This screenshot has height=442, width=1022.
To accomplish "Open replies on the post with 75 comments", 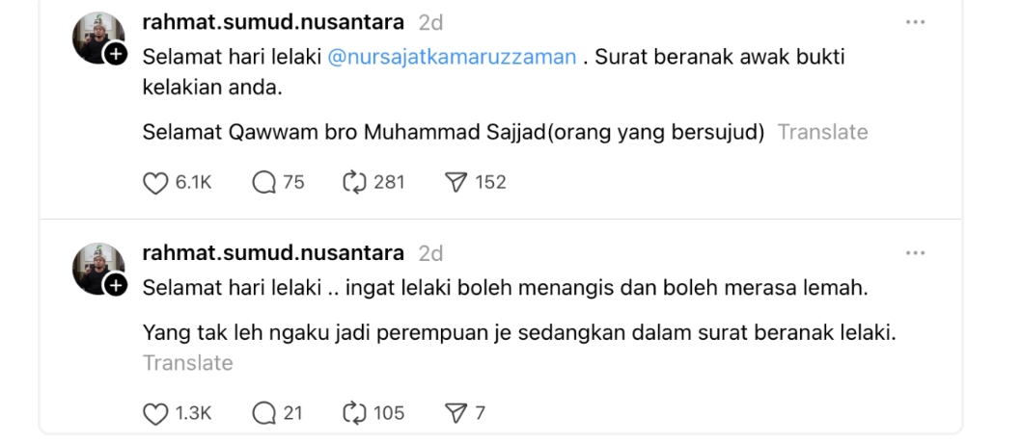I will pyautogui.click(x=264, y=182).
